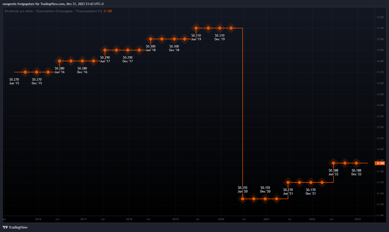Select the Dec '20 diamond data point

pos(265,199)
